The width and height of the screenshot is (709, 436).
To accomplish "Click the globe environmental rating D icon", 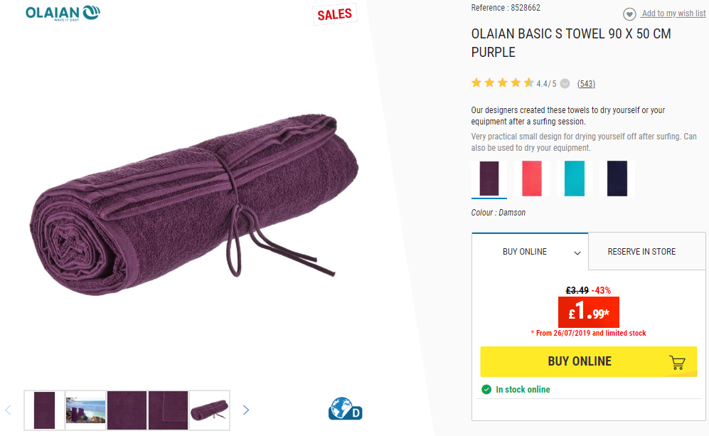I will click(x=345, y=408).
